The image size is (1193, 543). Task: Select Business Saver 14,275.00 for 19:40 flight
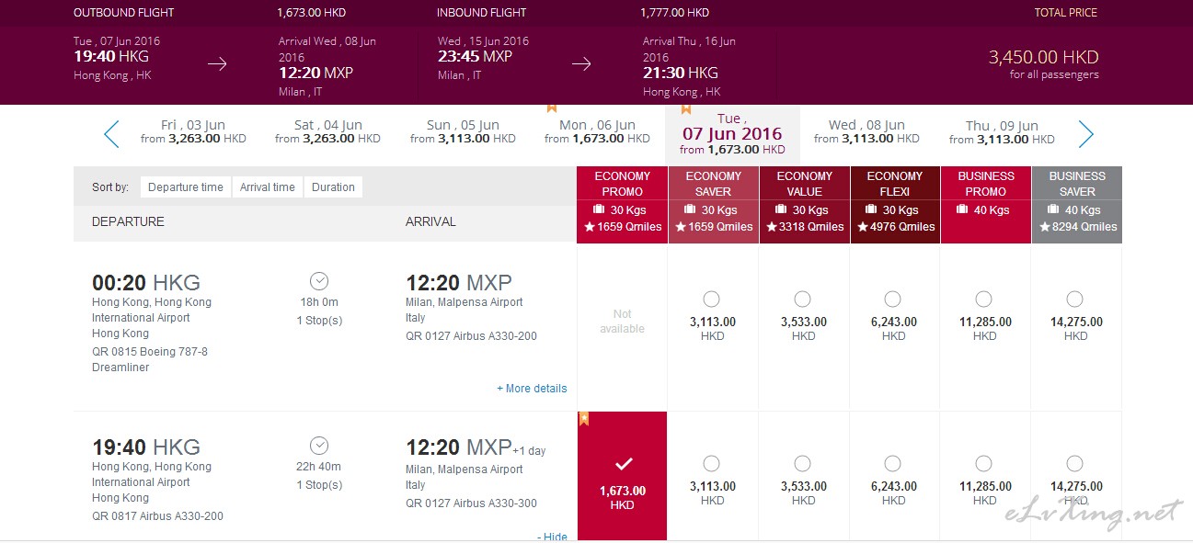click(x=1074, y=463)
